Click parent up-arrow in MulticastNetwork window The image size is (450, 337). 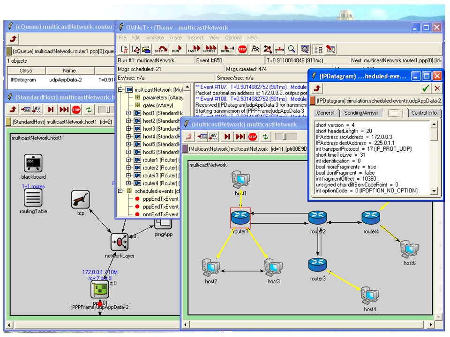click(x=189, y=137)
